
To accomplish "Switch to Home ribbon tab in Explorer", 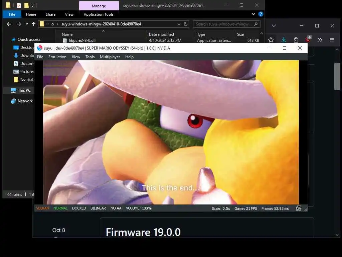I will (x=31, y=14).
